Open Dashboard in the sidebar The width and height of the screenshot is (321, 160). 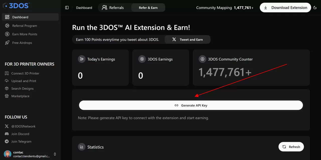point(30,17)
